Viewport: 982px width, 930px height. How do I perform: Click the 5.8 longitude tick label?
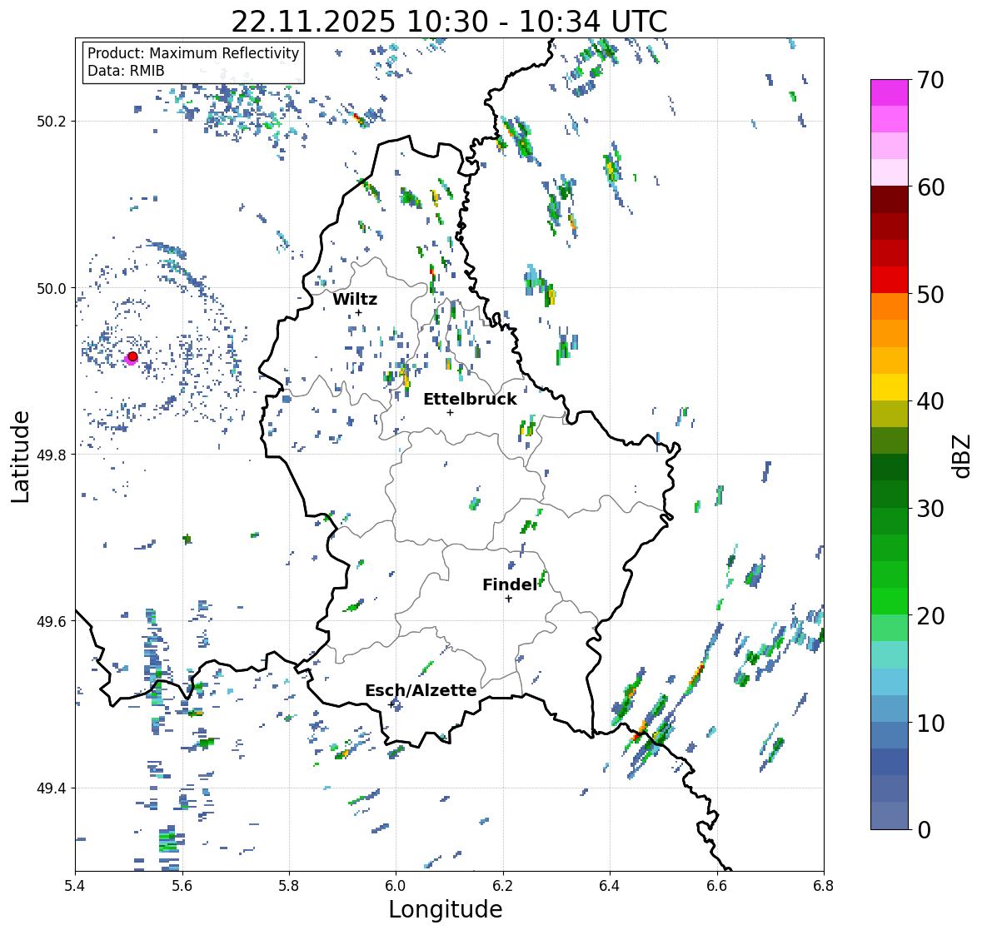[289, 885]
